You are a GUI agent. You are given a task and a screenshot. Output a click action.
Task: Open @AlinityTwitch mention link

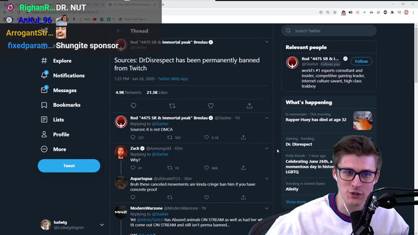150,220
